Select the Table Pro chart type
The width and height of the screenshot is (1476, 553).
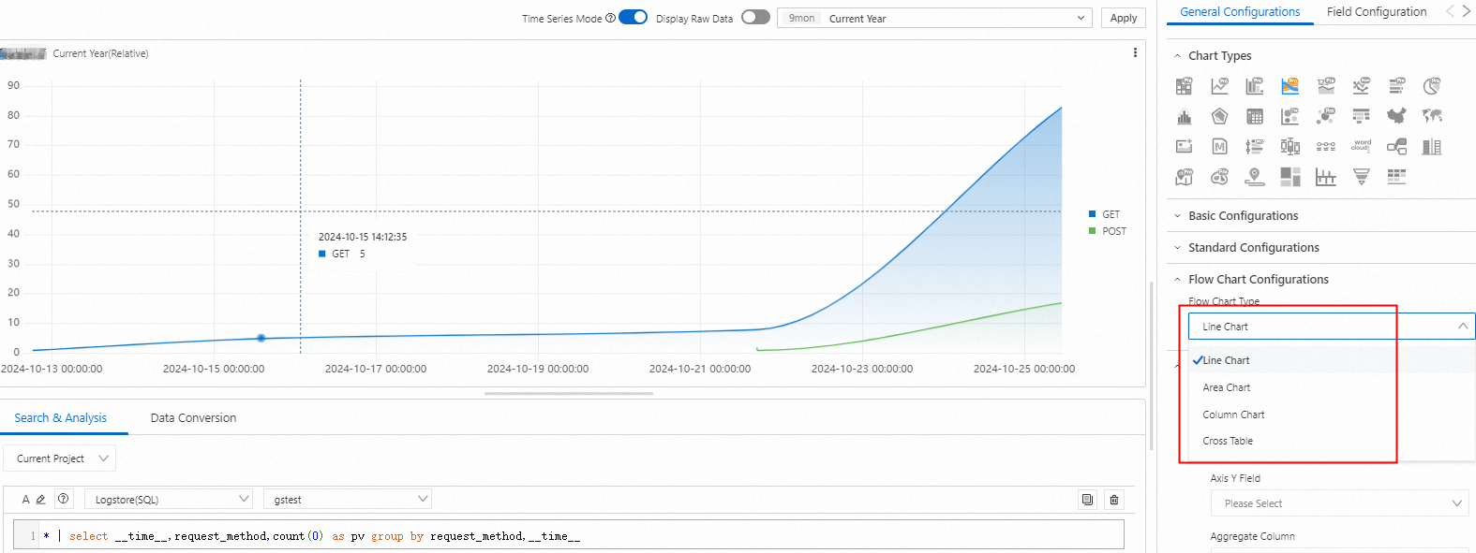[1185, 86]
